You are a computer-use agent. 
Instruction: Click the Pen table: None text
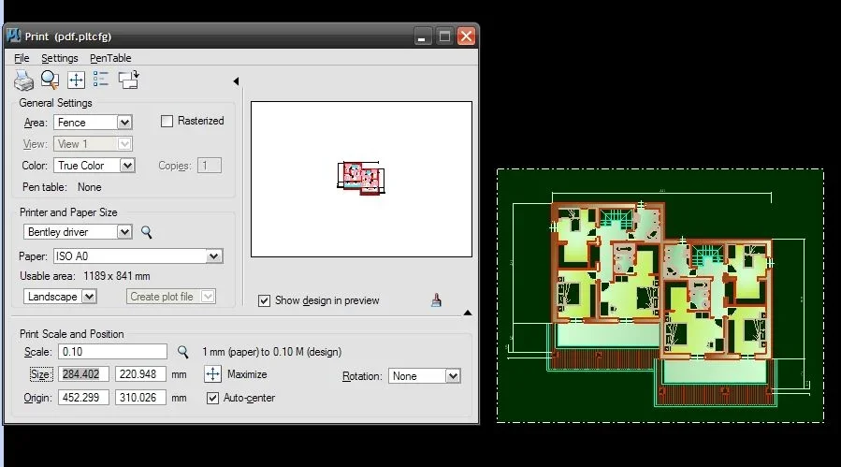62,187
